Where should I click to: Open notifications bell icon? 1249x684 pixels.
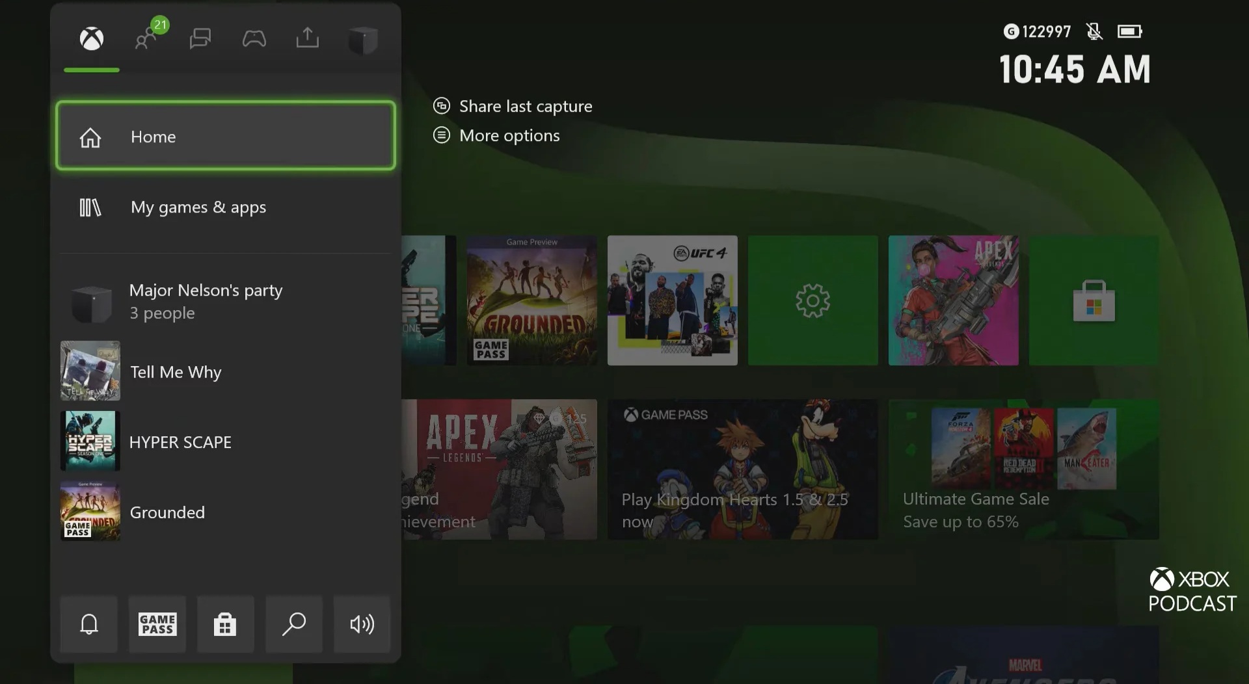89,624
